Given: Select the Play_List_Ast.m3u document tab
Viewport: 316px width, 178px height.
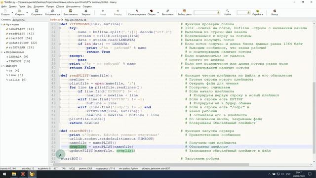Looking at the screenshot, I should click(74, 20).
